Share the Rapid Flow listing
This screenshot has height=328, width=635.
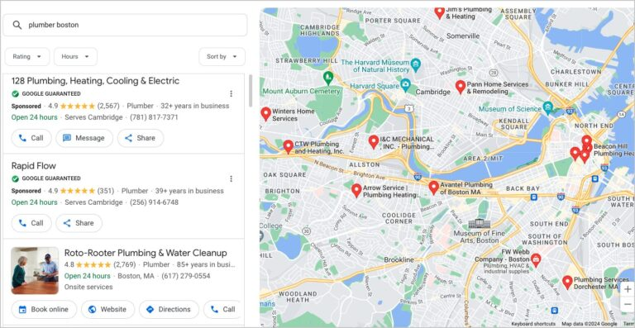tap(79, 223)
